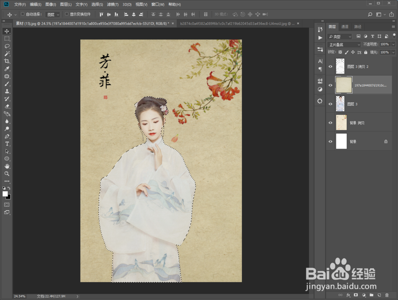The height and width of the screenshot is (300, 398).
Task: Activate the Crop tool
Action: [x=7, y=61]
